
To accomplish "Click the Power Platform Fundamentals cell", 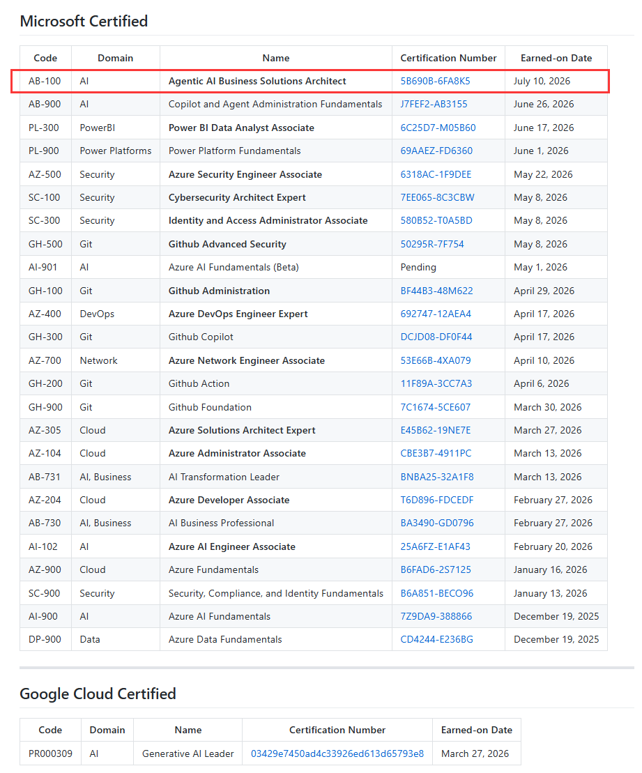I will coord(275,151).
